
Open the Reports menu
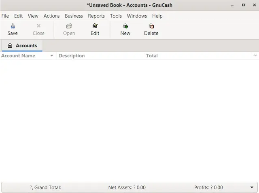96,16
